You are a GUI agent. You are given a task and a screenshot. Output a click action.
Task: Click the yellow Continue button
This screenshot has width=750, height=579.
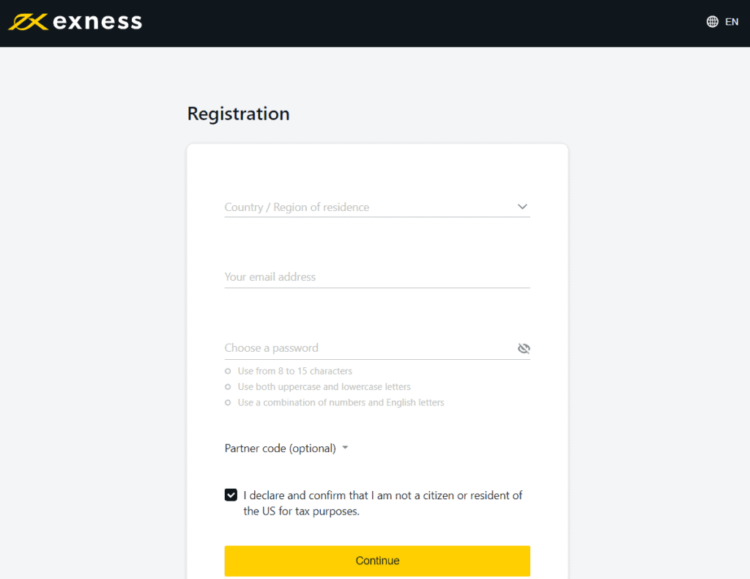(377, 561)
